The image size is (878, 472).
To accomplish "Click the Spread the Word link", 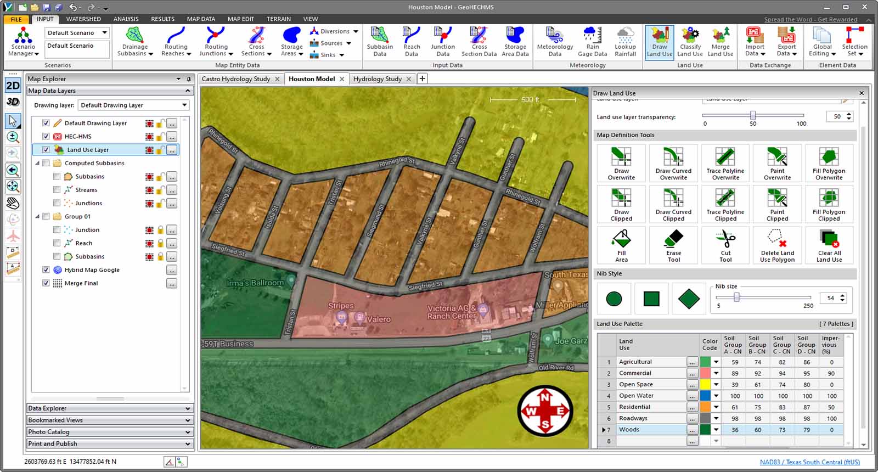I will tap(810, 20).
